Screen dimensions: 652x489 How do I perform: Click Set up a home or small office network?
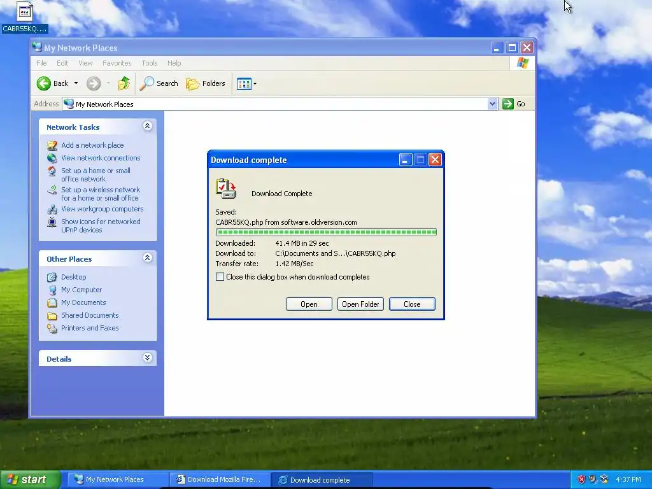tap(96, 174)
